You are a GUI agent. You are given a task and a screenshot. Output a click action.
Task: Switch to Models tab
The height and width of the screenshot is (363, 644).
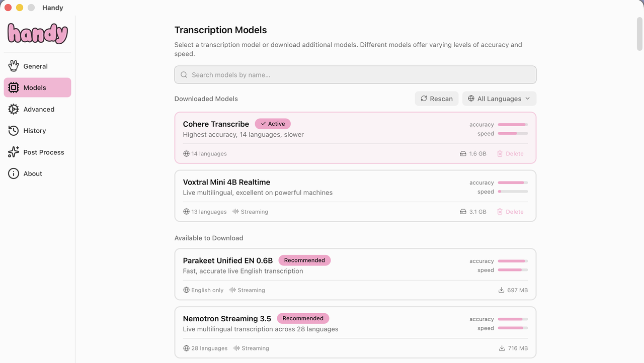[x=37, y=87]
